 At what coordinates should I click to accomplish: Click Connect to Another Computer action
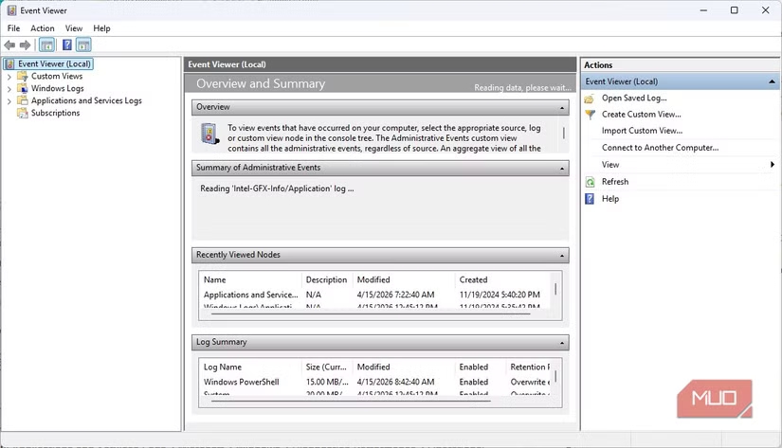pos(660,148)
